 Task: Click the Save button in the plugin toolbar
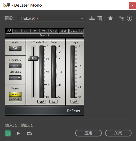click(x=74, y=31)
